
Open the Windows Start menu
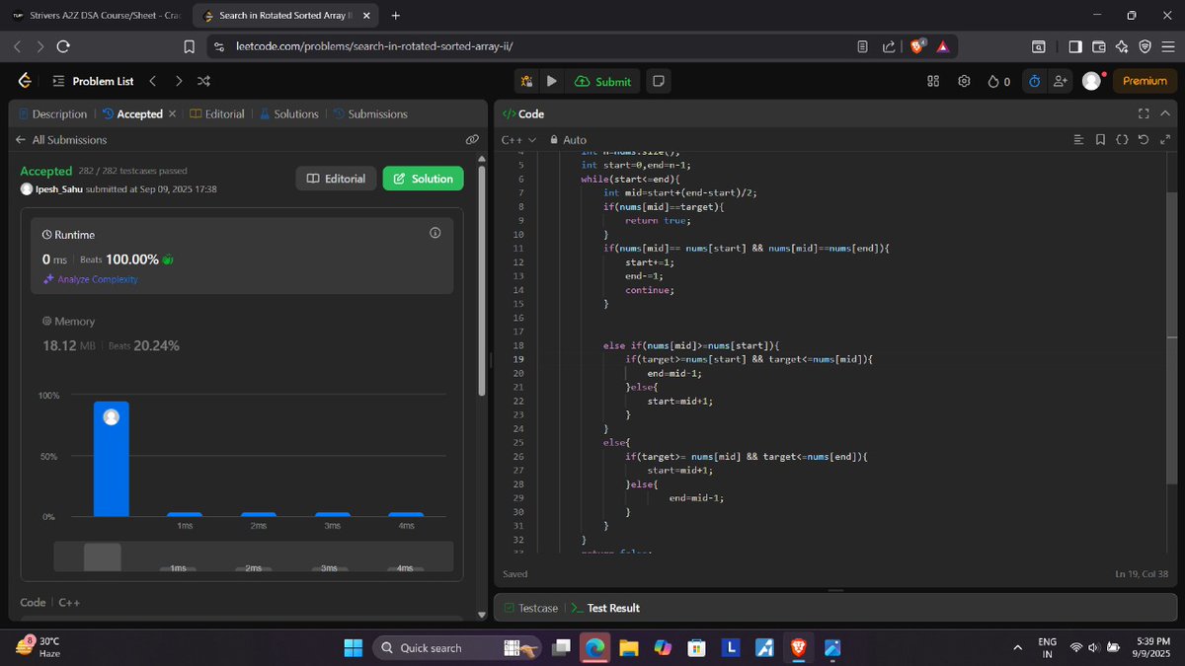pyautogui.click(x=353, y=648)
